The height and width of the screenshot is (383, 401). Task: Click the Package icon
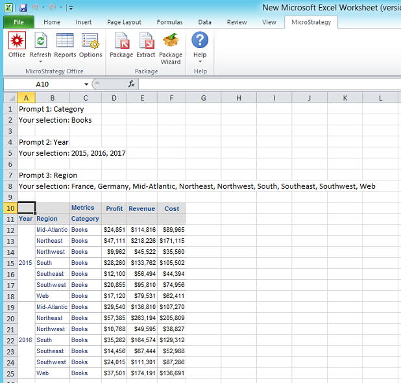tap(121, 40)
